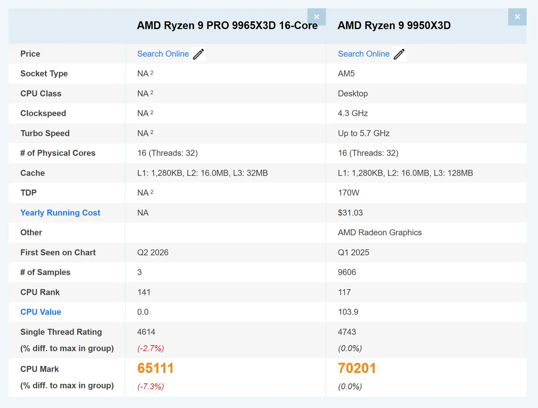This screenshot has height=408, width=538.
Task: Click the 170W TDP value
Action: 348,193
